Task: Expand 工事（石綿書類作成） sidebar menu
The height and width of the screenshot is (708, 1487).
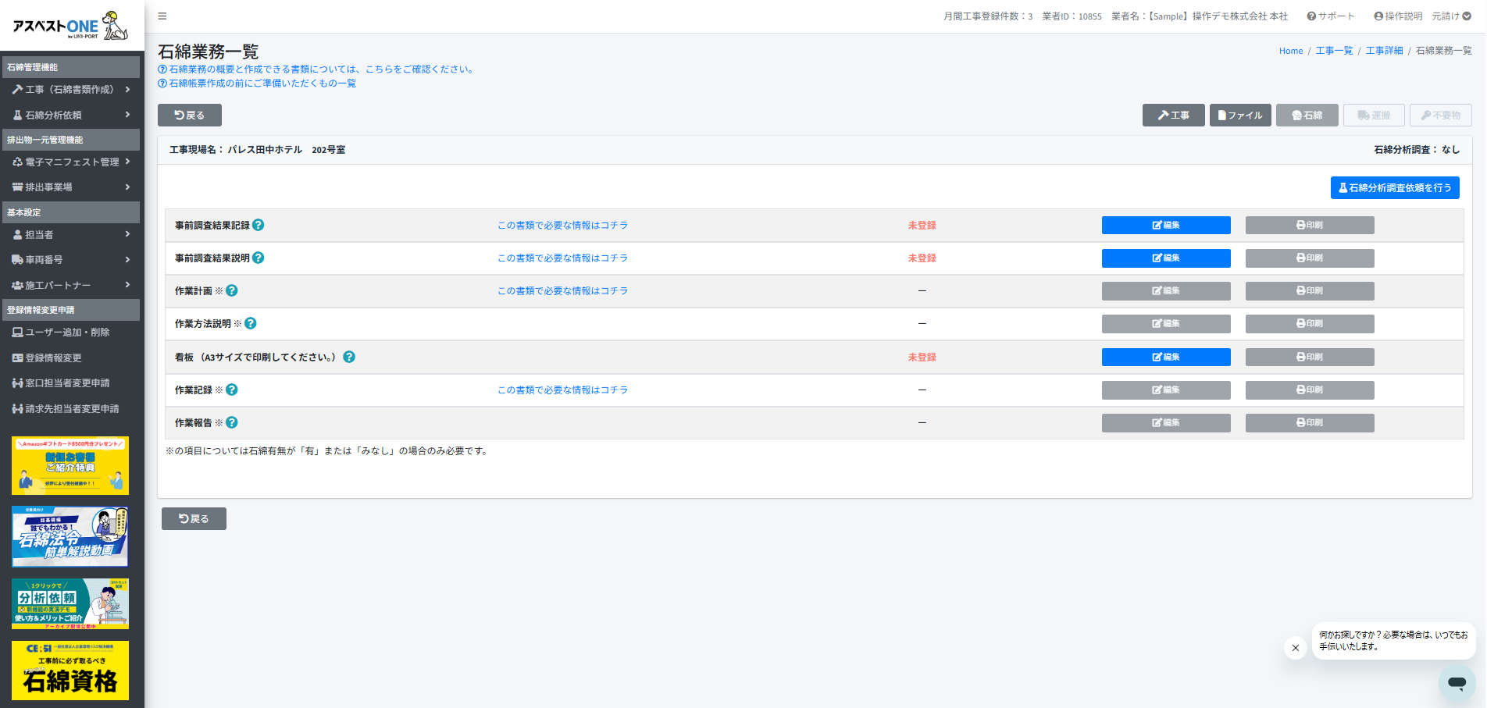Action: click(70, 90)
